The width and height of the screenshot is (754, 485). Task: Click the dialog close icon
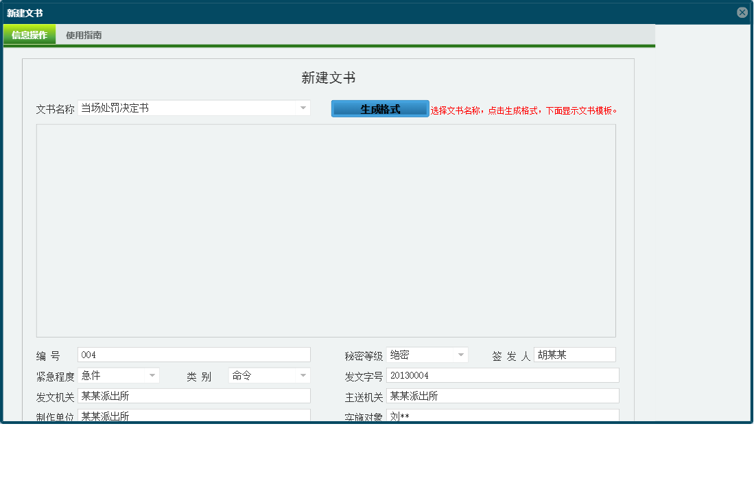point(742,12)
